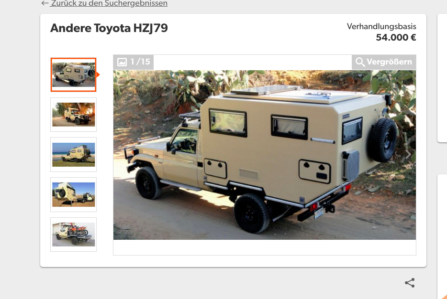Click the '1/15' image counter text

(x=140, y=62)
